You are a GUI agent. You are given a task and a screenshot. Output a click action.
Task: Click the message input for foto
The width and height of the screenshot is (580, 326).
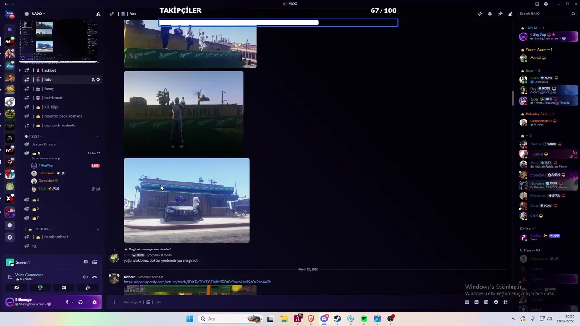click(290, 302)
